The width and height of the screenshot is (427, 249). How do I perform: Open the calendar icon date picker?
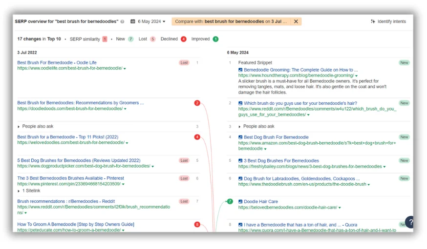tap(132, 21)
